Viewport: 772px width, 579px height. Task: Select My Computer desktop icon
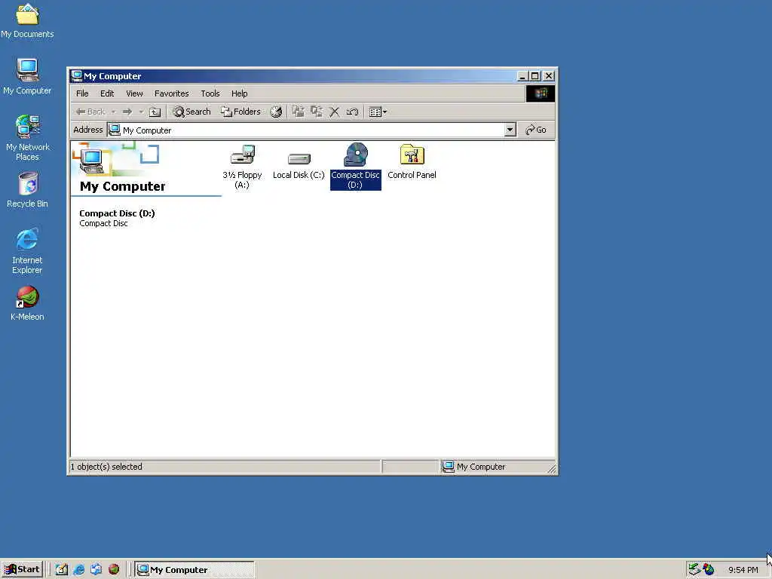point(27,76)
